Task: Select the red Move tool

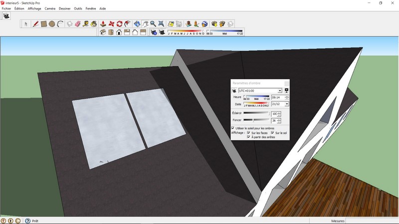Action: [x=111, y=24]
